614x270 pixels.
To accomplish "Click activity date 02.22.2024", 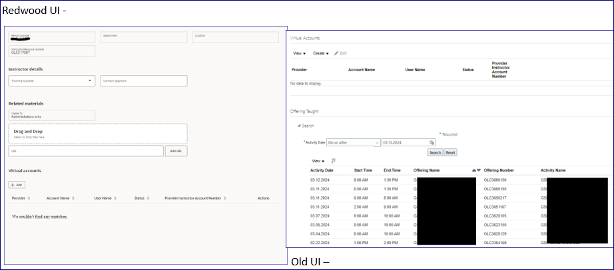I will tap(320, 243).
